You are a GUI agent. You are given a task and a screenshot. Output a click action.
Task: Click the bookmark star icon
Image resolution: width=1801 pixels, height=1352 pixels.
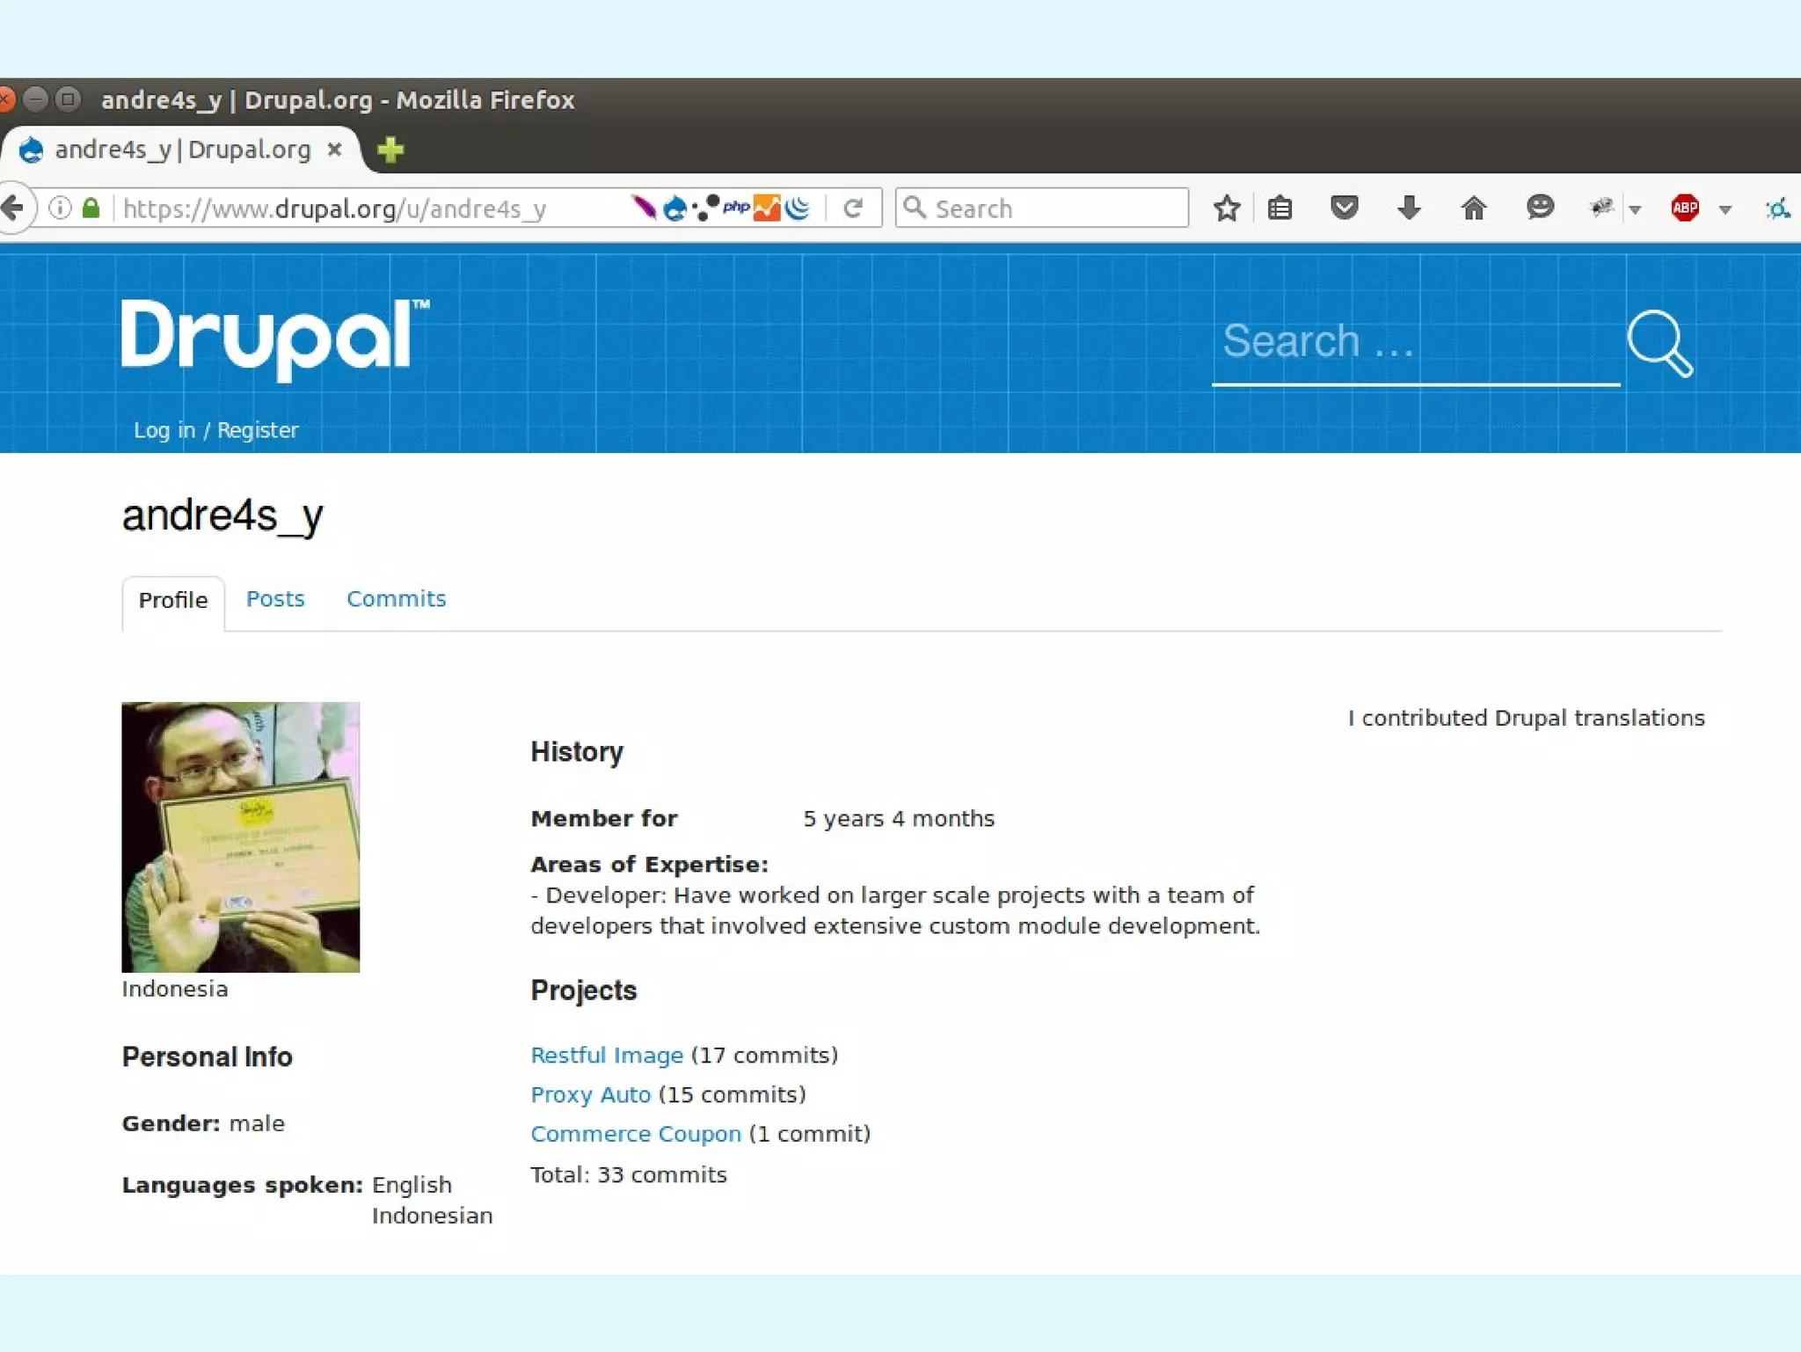tap(1226, 208)
